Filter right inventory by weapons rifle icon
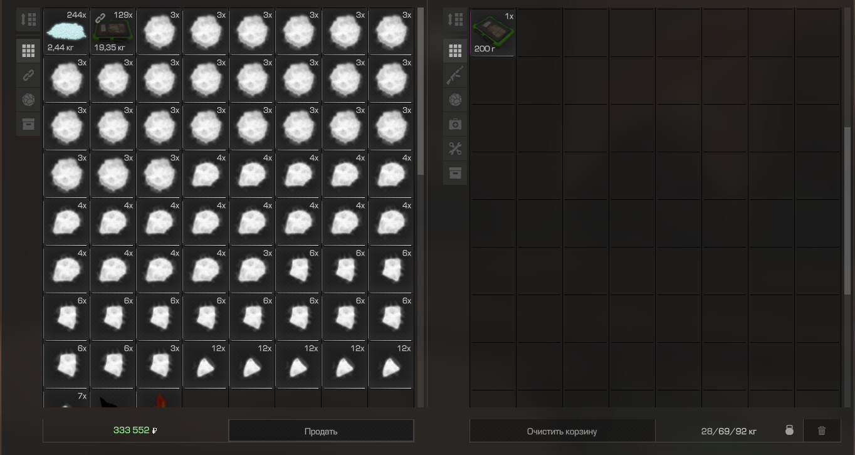Screen dimensions: 855x455 pyautogui.click(x=455, y=75)
